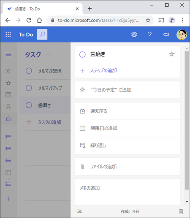Open the help question mark icon

coord(150,35)
